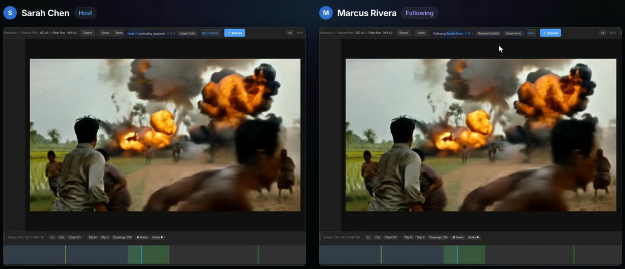
Task: Set the In point in Sarah Chen's window
Action: [x=52, y=238]
